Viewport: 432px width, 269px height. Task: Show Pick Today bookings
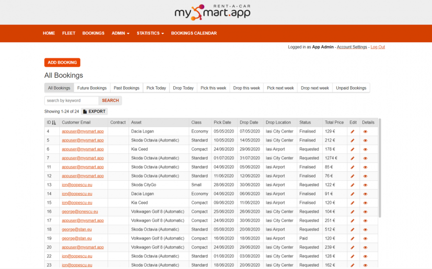(x=156, y=88)
